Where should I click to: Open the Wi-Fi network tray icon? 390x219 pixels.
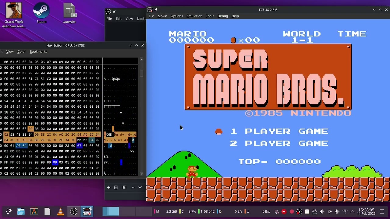pos(345,211)
